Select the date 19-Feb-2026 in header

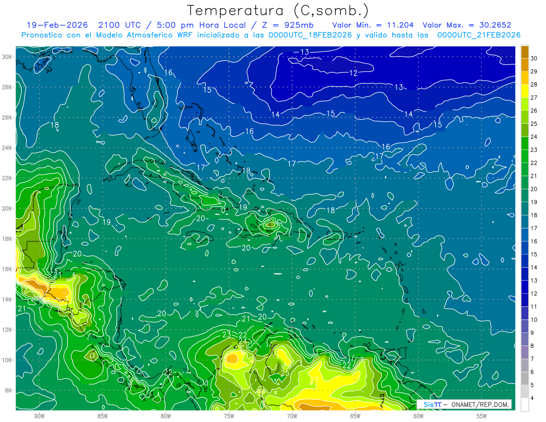56,25
